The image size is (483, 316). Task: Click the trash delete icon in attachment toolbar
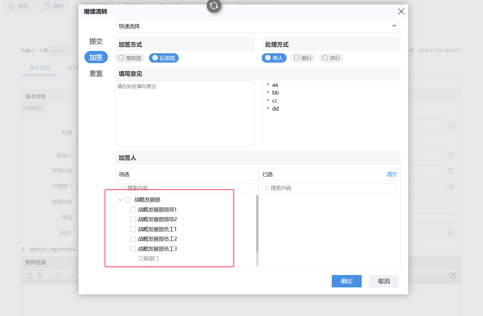(40, 275)
